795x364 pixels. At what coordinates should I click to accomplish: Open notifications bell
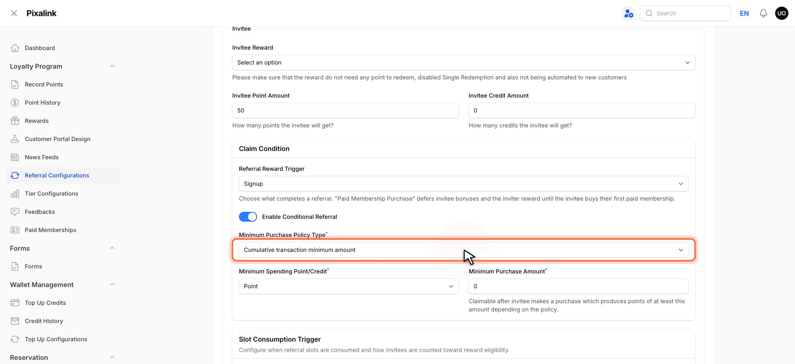[763, 13]
